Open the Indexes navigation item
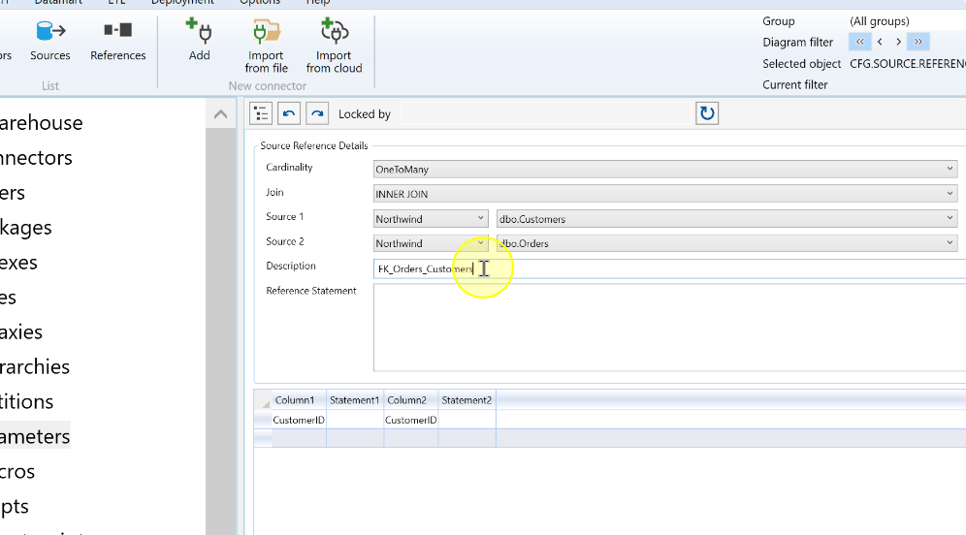 click(18, 263)
